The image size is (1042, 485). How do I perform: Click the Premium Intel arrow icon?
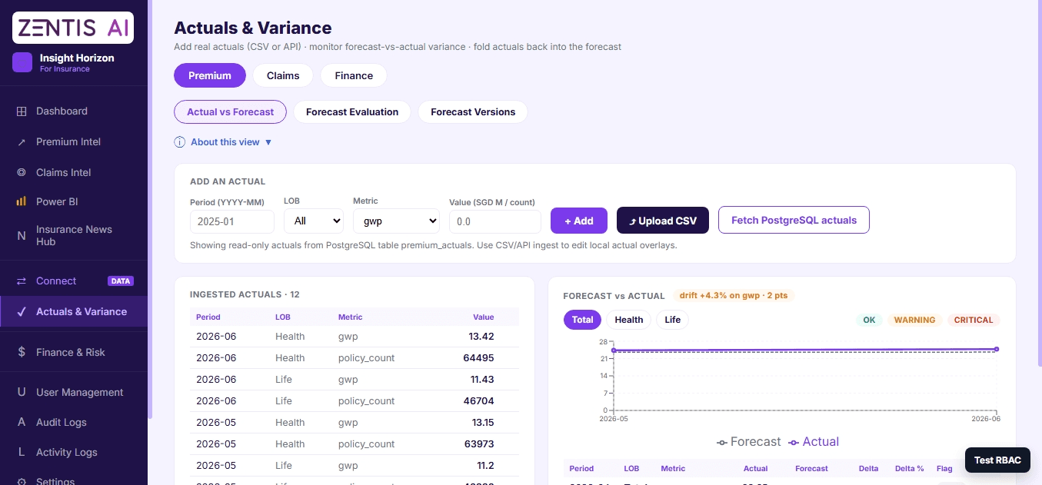[22, 142]
